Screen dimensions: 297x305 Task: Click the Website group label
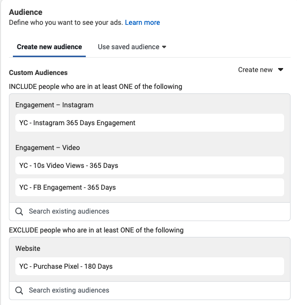[x=28, y=248]
